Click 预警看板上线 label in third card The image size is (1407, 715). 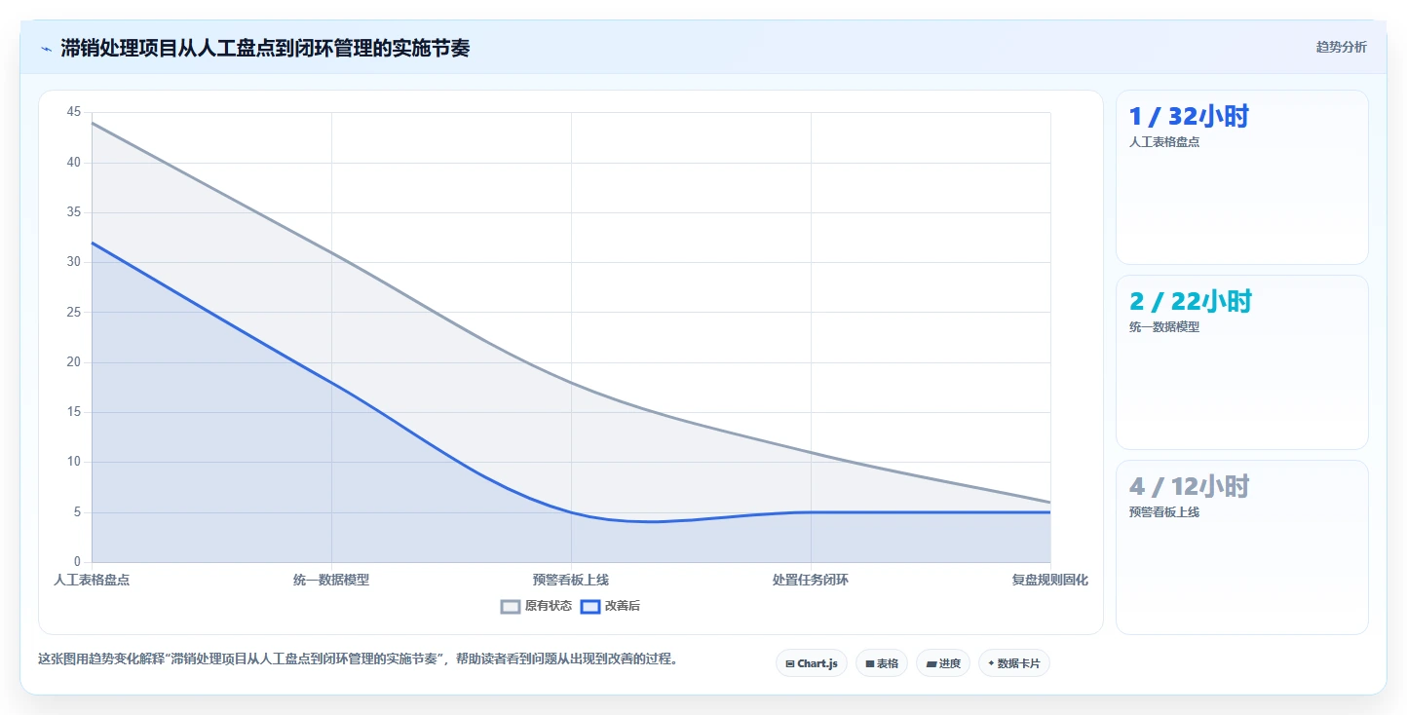point(1164,512)
